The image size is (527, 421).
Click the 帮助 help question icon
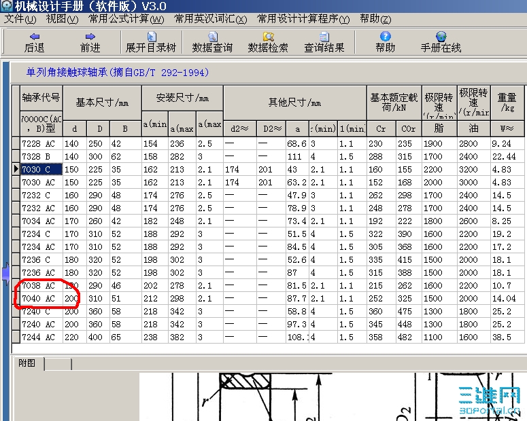(x=385, y=36)
